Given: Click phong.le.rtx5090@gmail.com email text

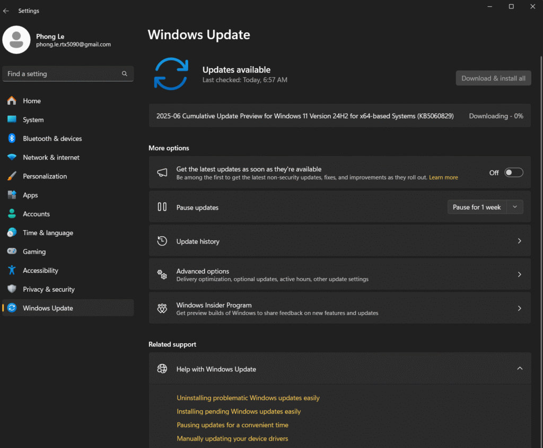Looking at the screenshot, I should 73,44.
